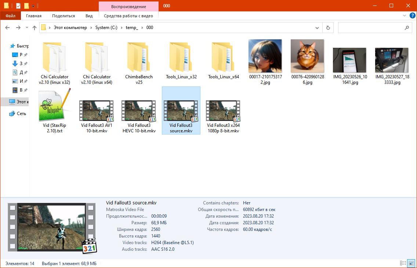Open the pinned Downloads item in sidebar
Screen dimensions: 417x268
(19, 63)
